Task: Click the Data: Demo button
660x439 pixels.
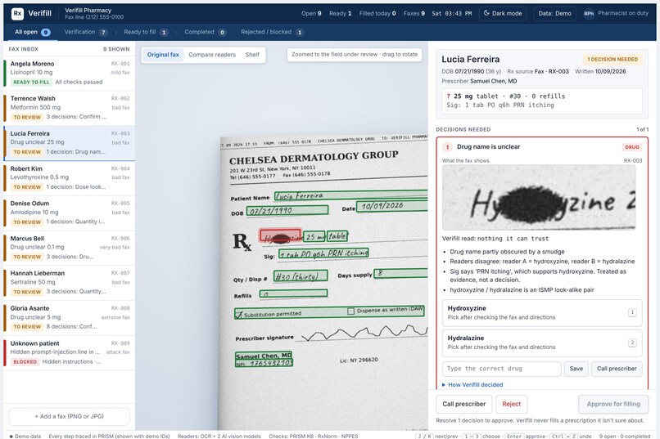Action: 554,13
